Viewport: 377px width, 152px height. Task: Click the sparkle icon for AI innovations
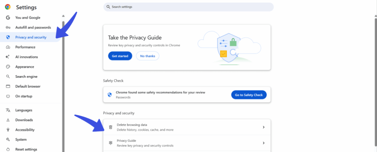coord(8,57)
